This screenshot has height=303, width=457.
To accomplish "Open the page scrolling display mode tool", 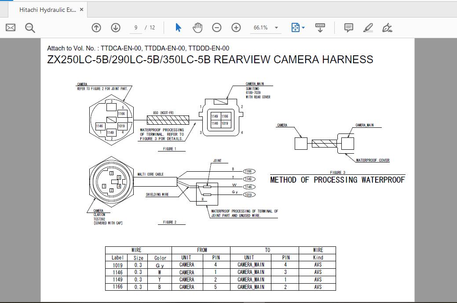I will 320,27.
